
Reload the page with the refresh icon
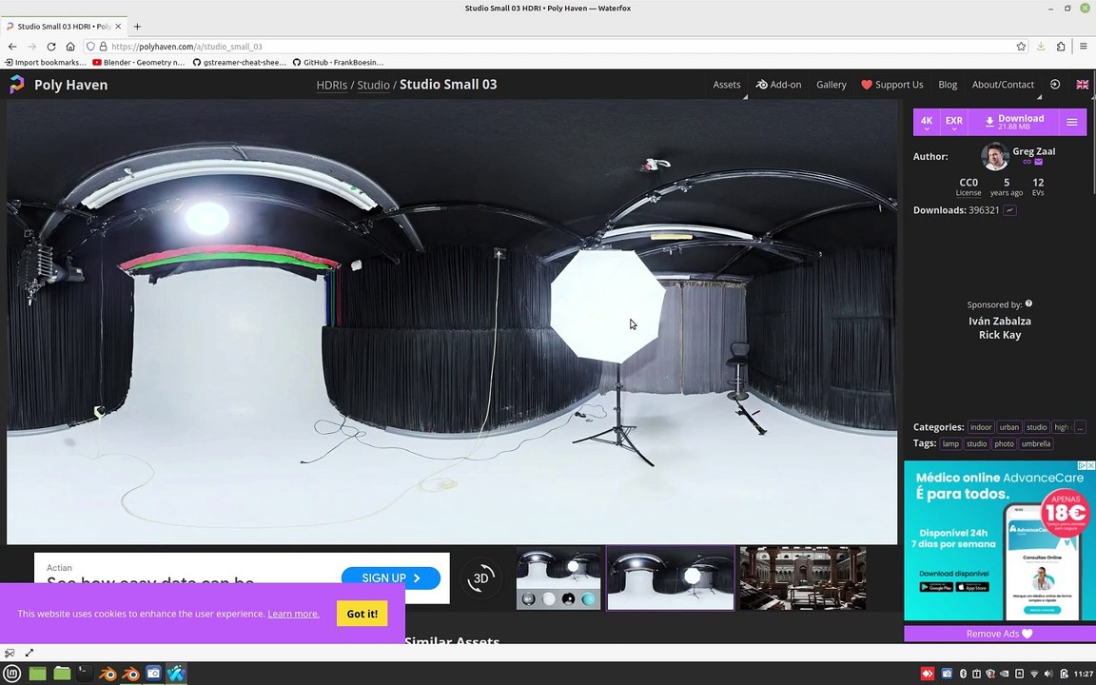(51, 46)
